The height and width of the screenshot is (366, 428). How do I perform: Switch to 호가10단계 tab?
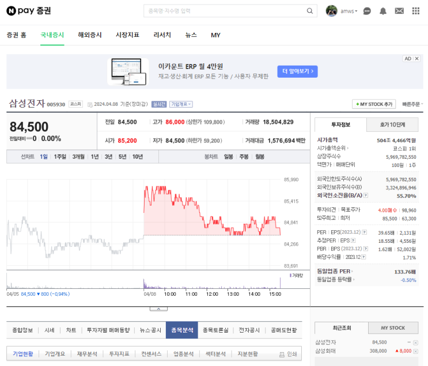[392, 125]
